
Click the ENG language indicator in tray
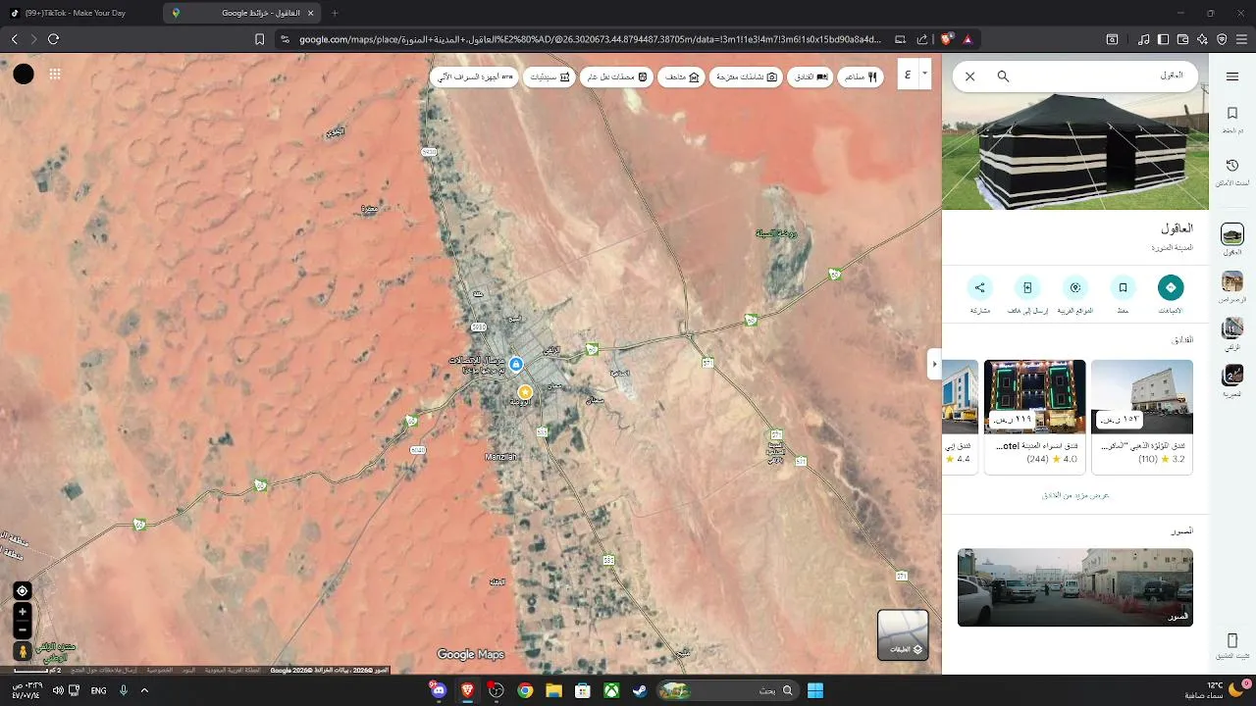pos(98,690)
